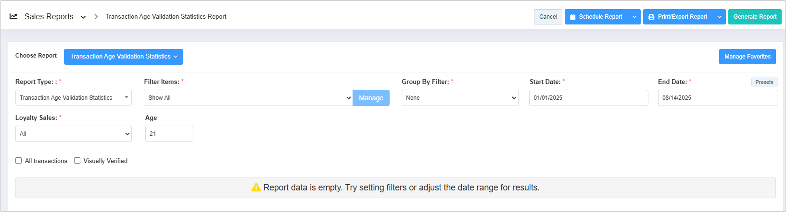
Task: Expand the Sales Reports chevron menu
Action: coord(83,17)
